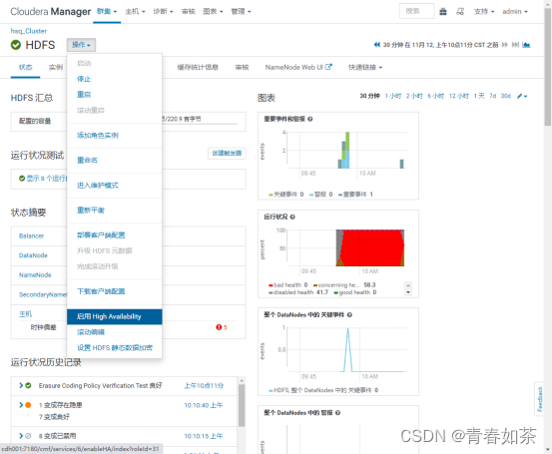Expand the 8 变成已禁用 history row

point(22,436)
